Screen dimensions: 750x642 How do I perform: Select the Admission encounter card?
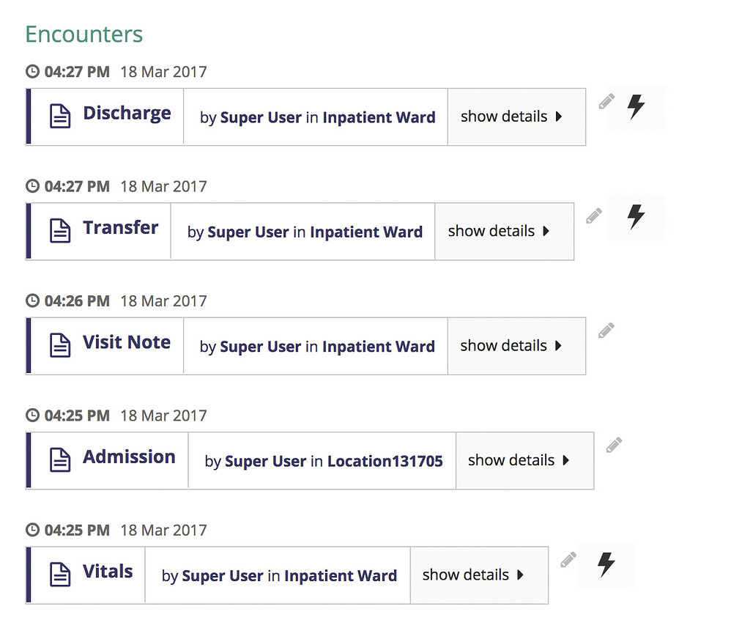(129, 457)
